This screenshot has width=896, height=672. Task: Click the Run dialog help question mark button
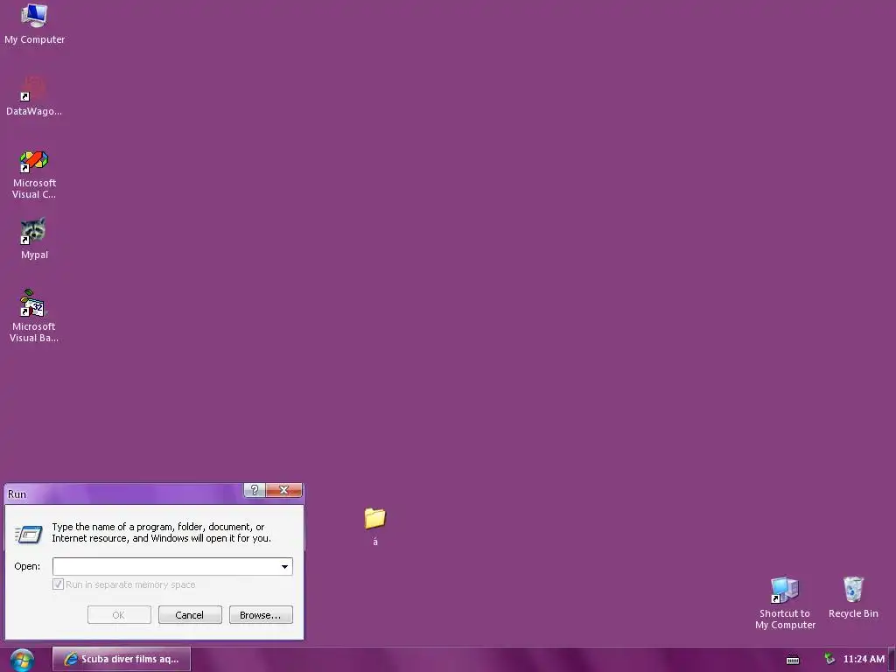(x=255, y=490)
